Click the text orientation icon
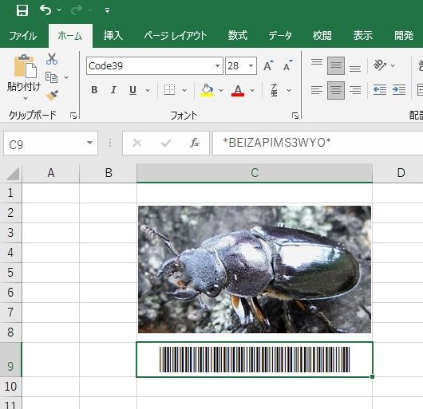The width and height of the screenshot is (423, 409). (380, 65)
